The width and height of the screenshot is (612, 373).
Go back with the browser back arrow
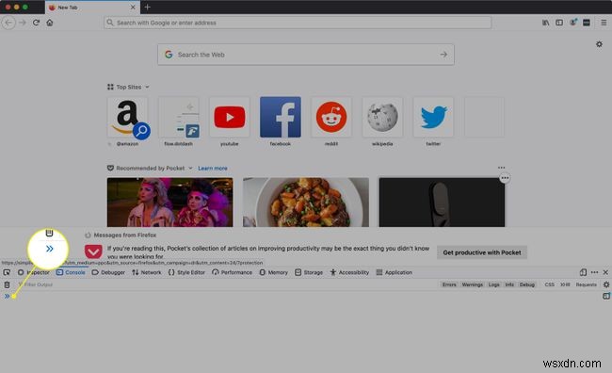tap(8, 23)
